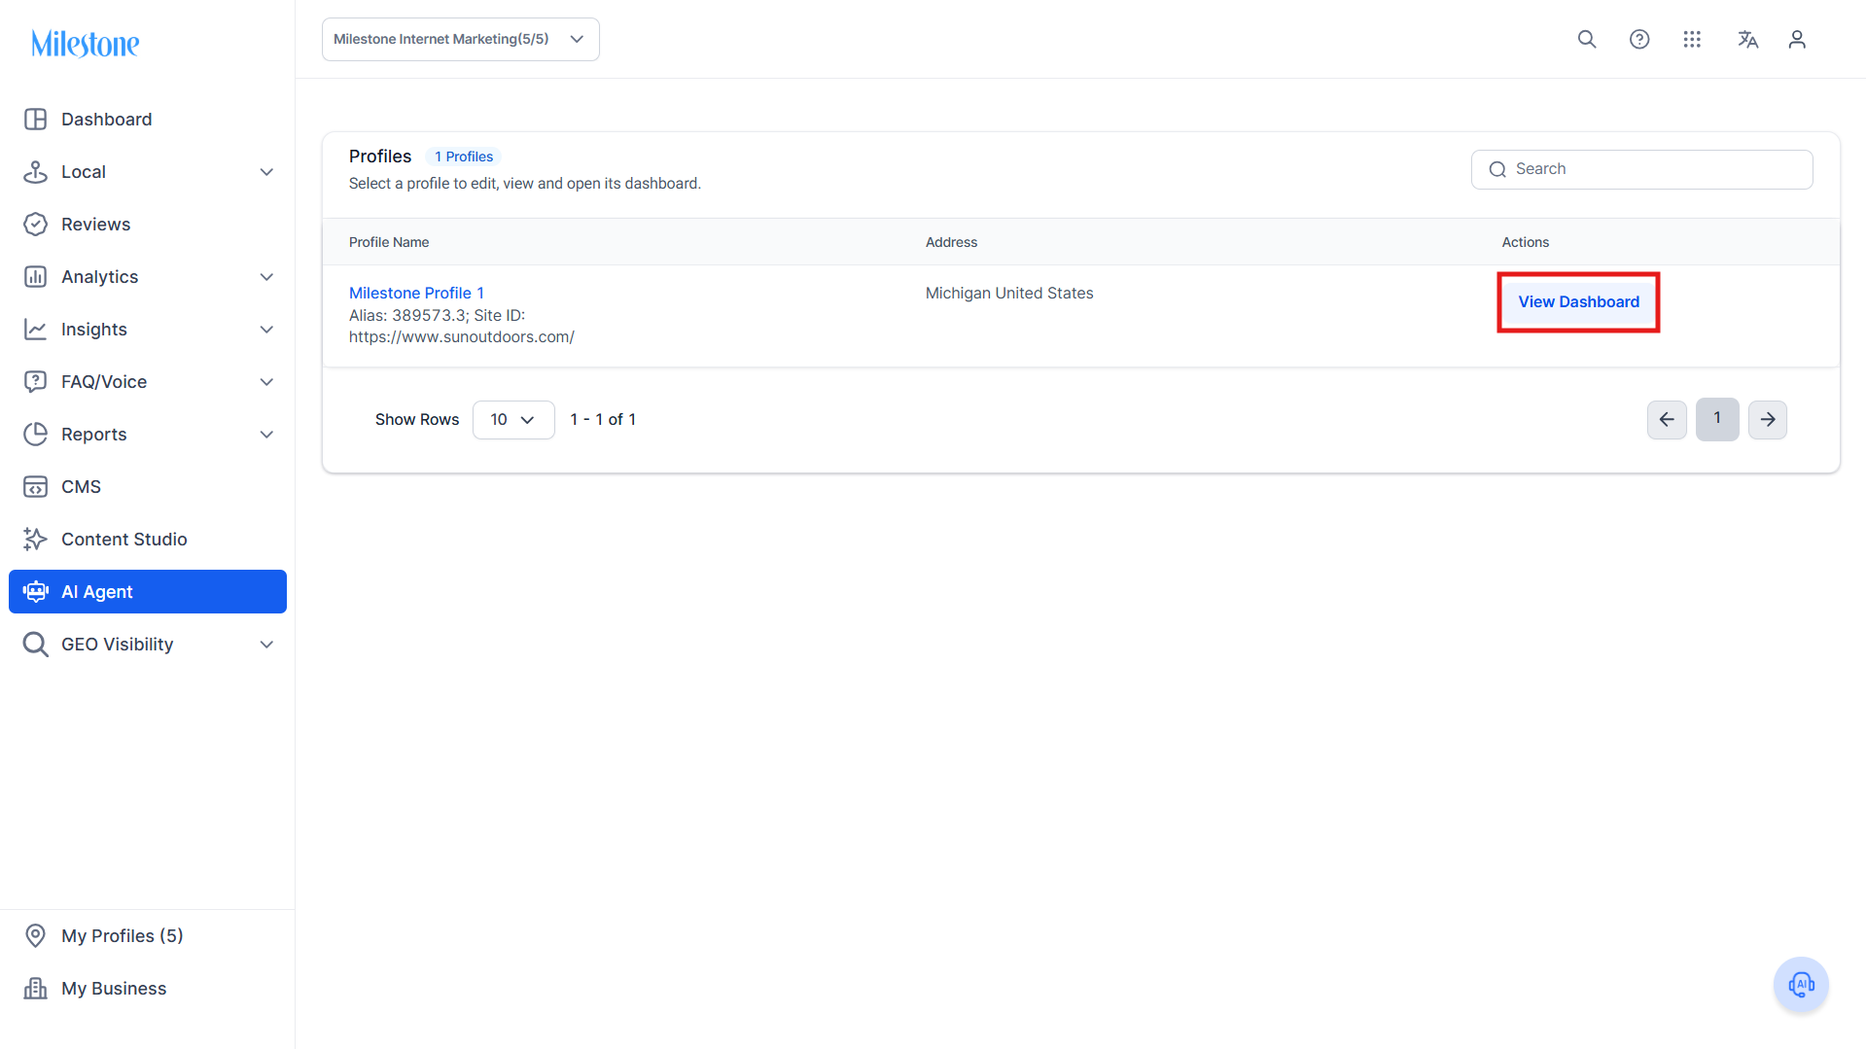Open the Show Rows 10 dropdown
The height and width of the screenshot is (1049, 1866).
point(513,420)
